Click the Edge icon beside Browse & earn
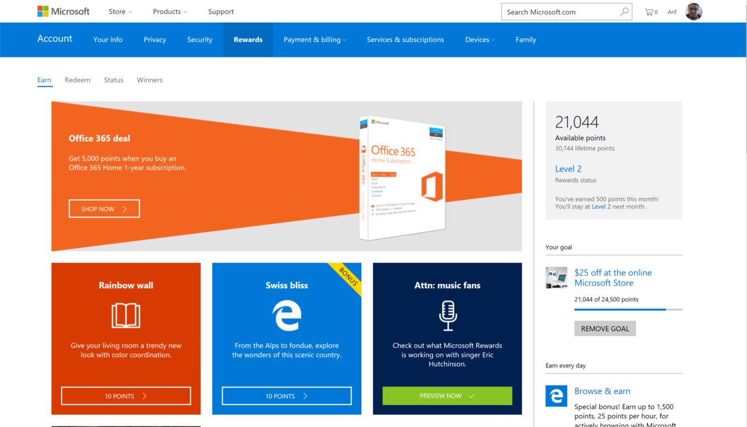Screen dimensions: 747x427 (x=556, y=396)
